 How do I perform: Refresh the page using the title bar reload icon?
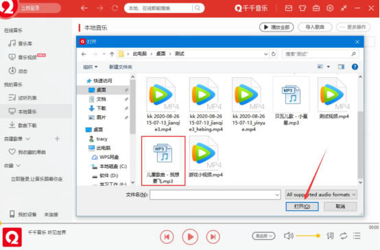click(x=115, y=8)
